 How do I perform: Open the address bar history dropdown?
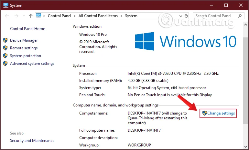180,16
